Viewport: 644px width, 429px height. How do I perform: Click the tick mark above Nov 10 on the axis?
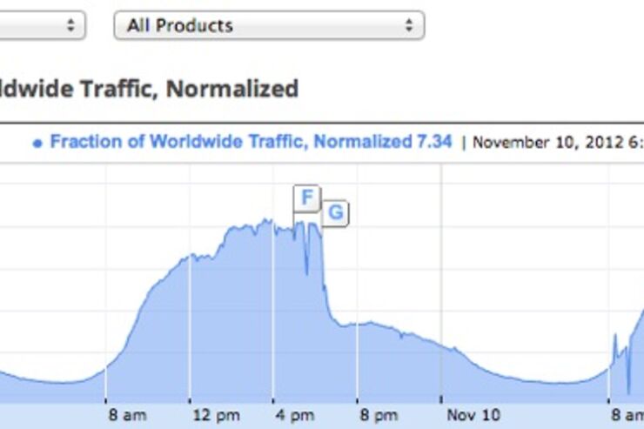441,399
